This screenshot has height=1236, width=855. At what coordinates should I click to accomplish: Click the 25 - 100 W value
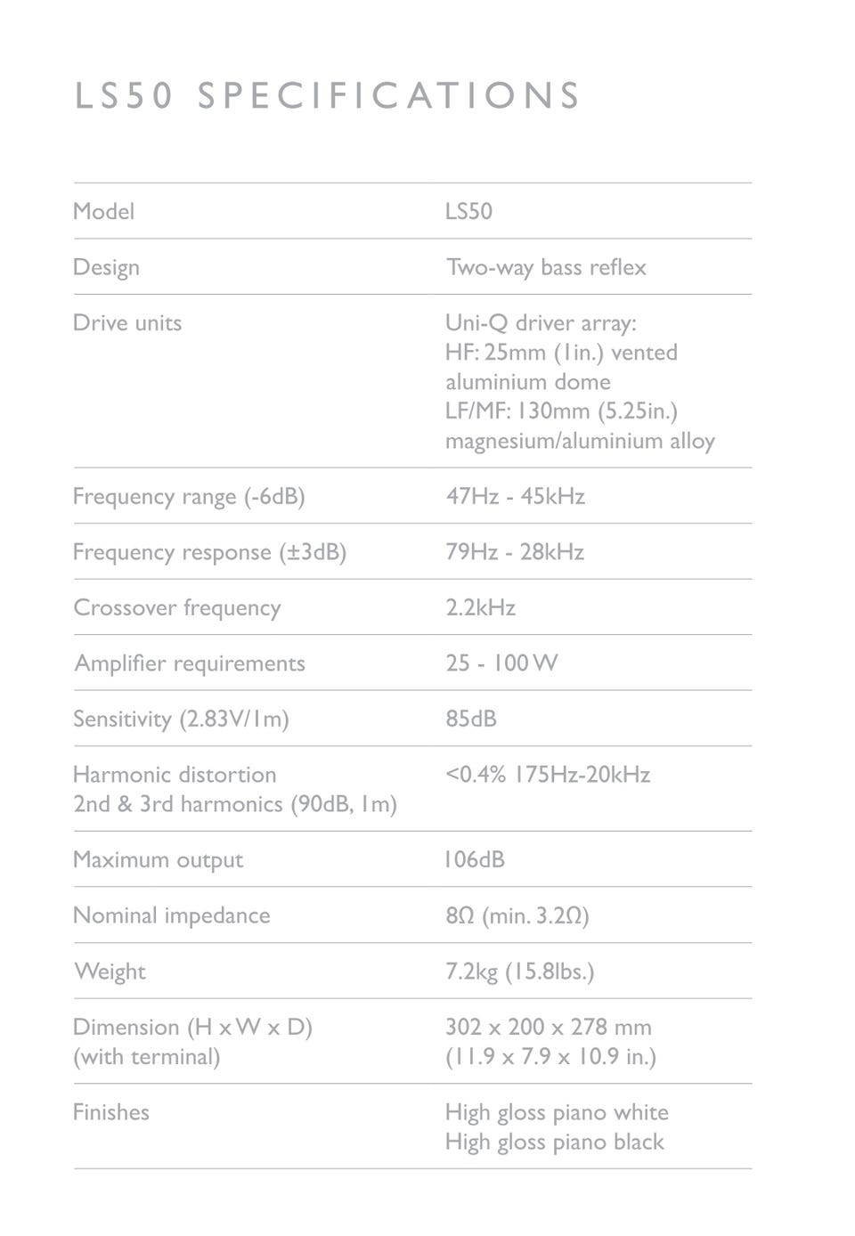[501, 663]
